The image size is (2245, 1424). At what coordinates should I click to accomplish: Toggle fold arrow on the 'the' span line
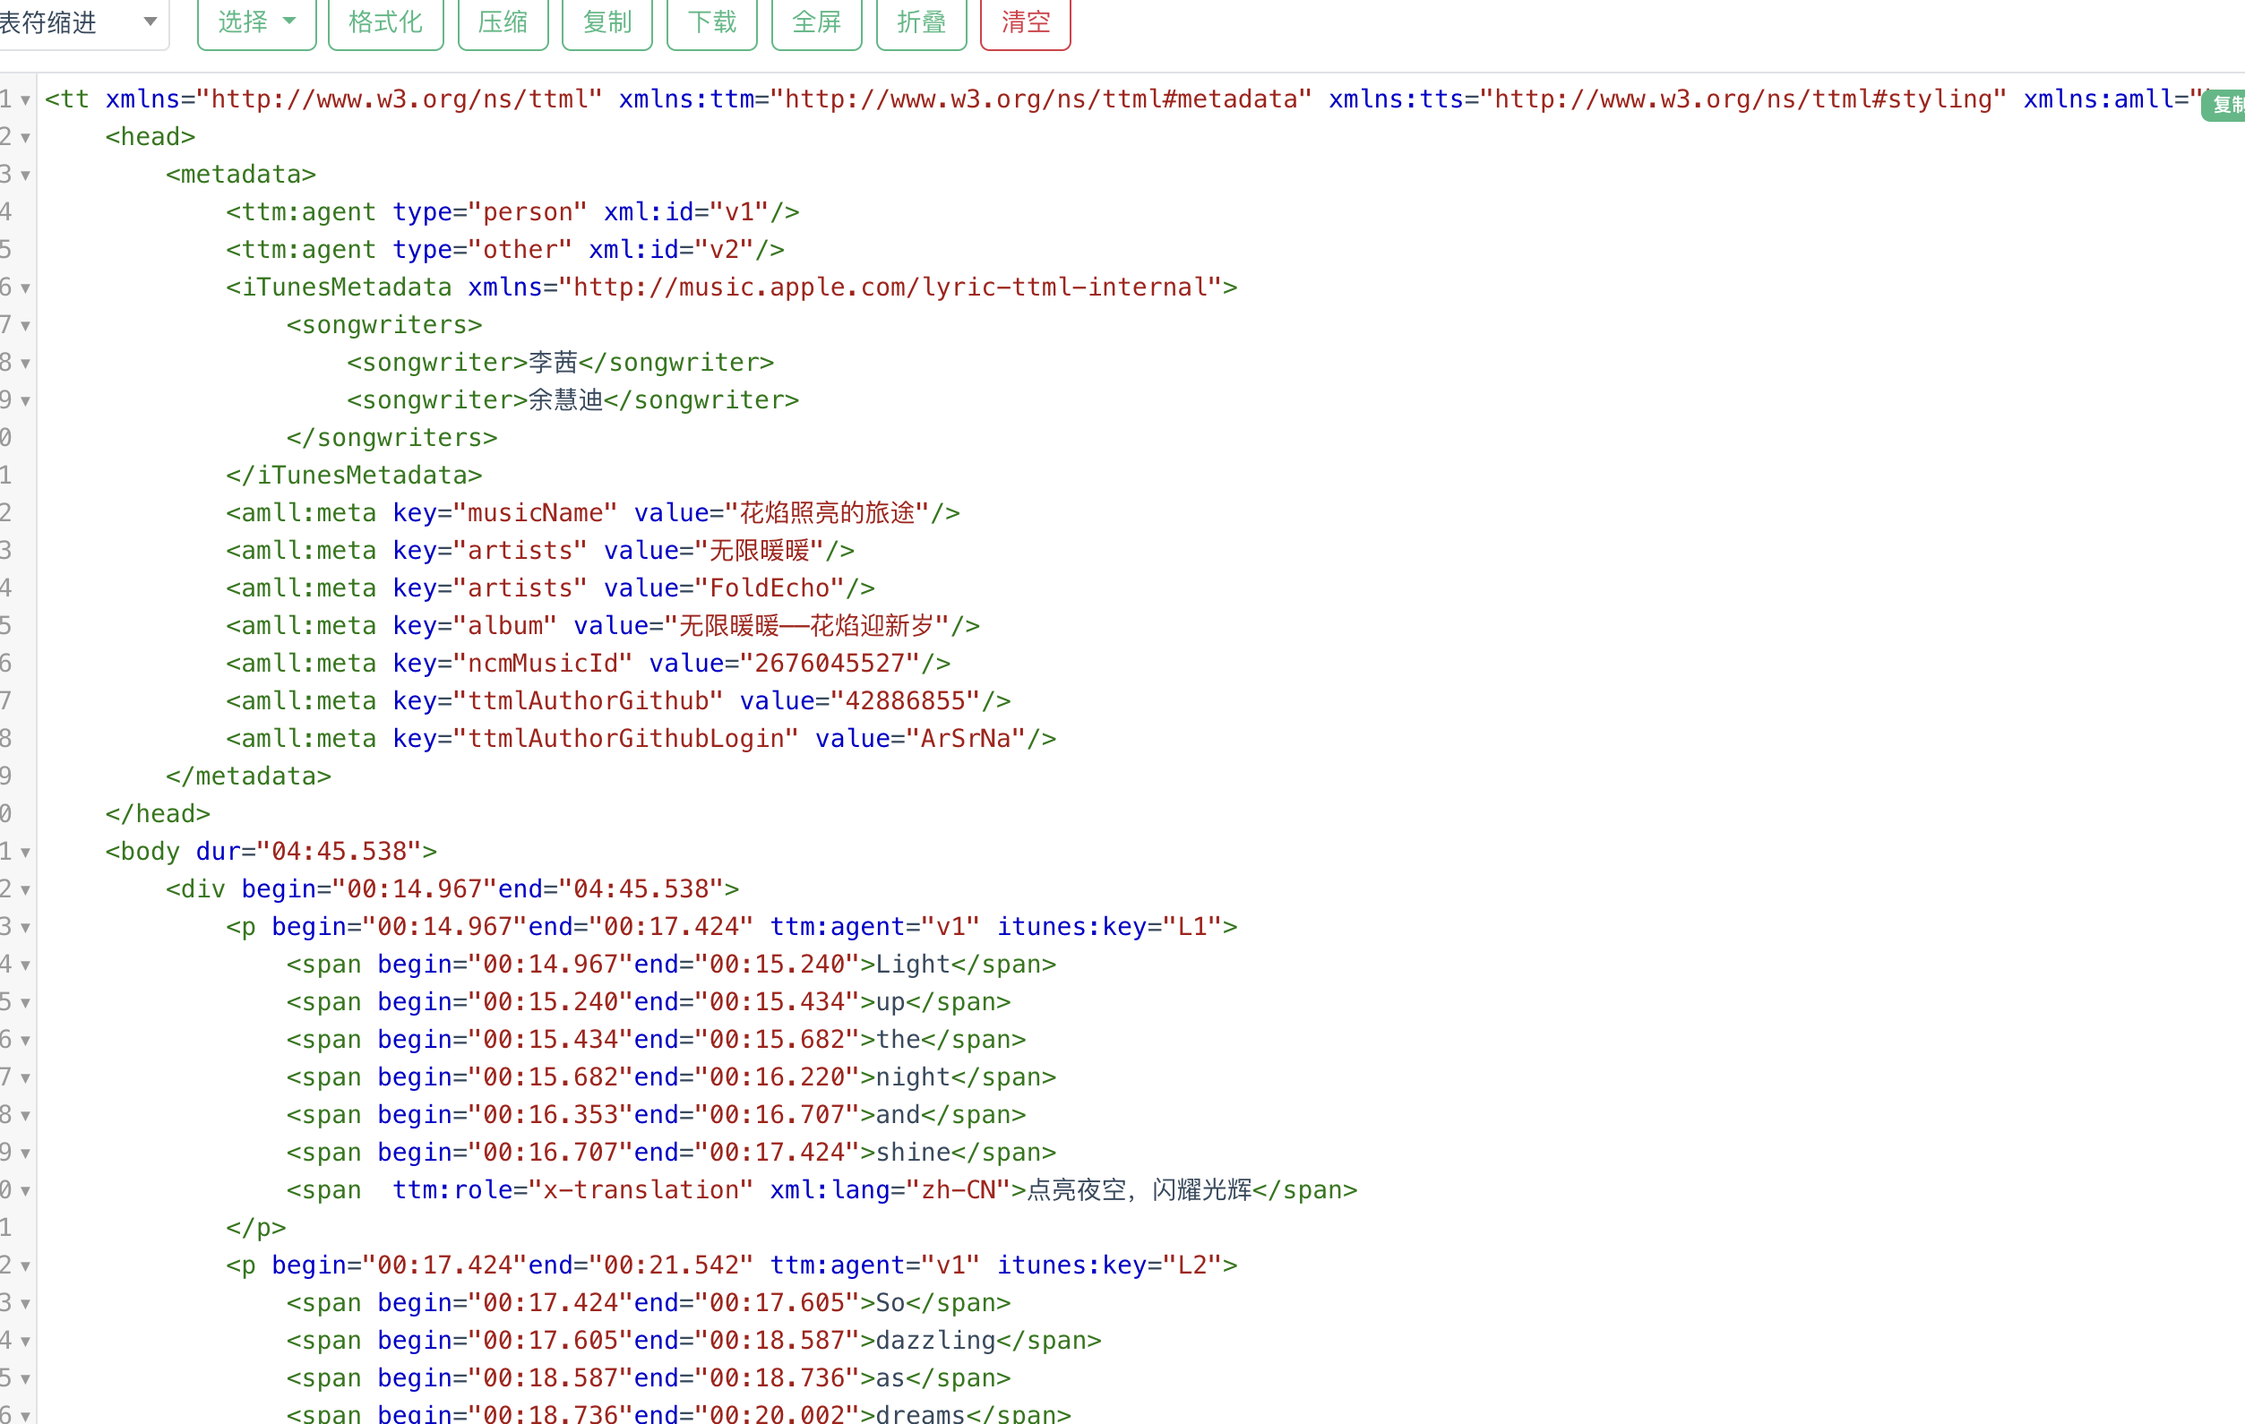point(25,1041)
